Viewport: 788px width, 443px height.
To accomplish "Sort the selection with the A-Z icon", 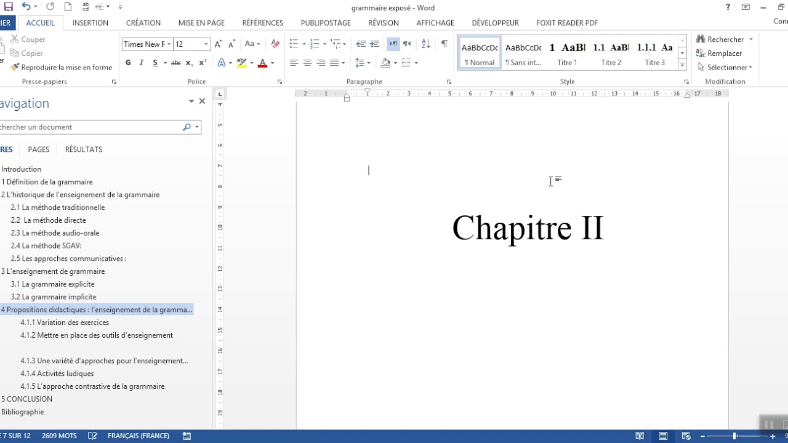I will coord(425,44).
